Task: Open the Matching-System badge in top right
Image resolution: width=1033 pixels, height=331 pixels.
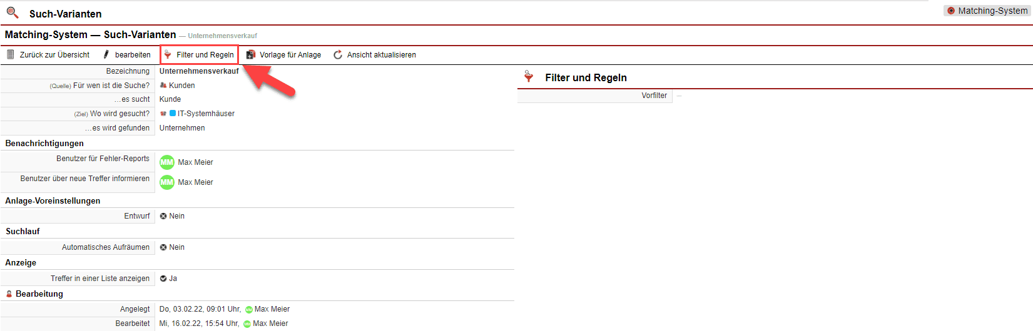Action: [987, 11]
